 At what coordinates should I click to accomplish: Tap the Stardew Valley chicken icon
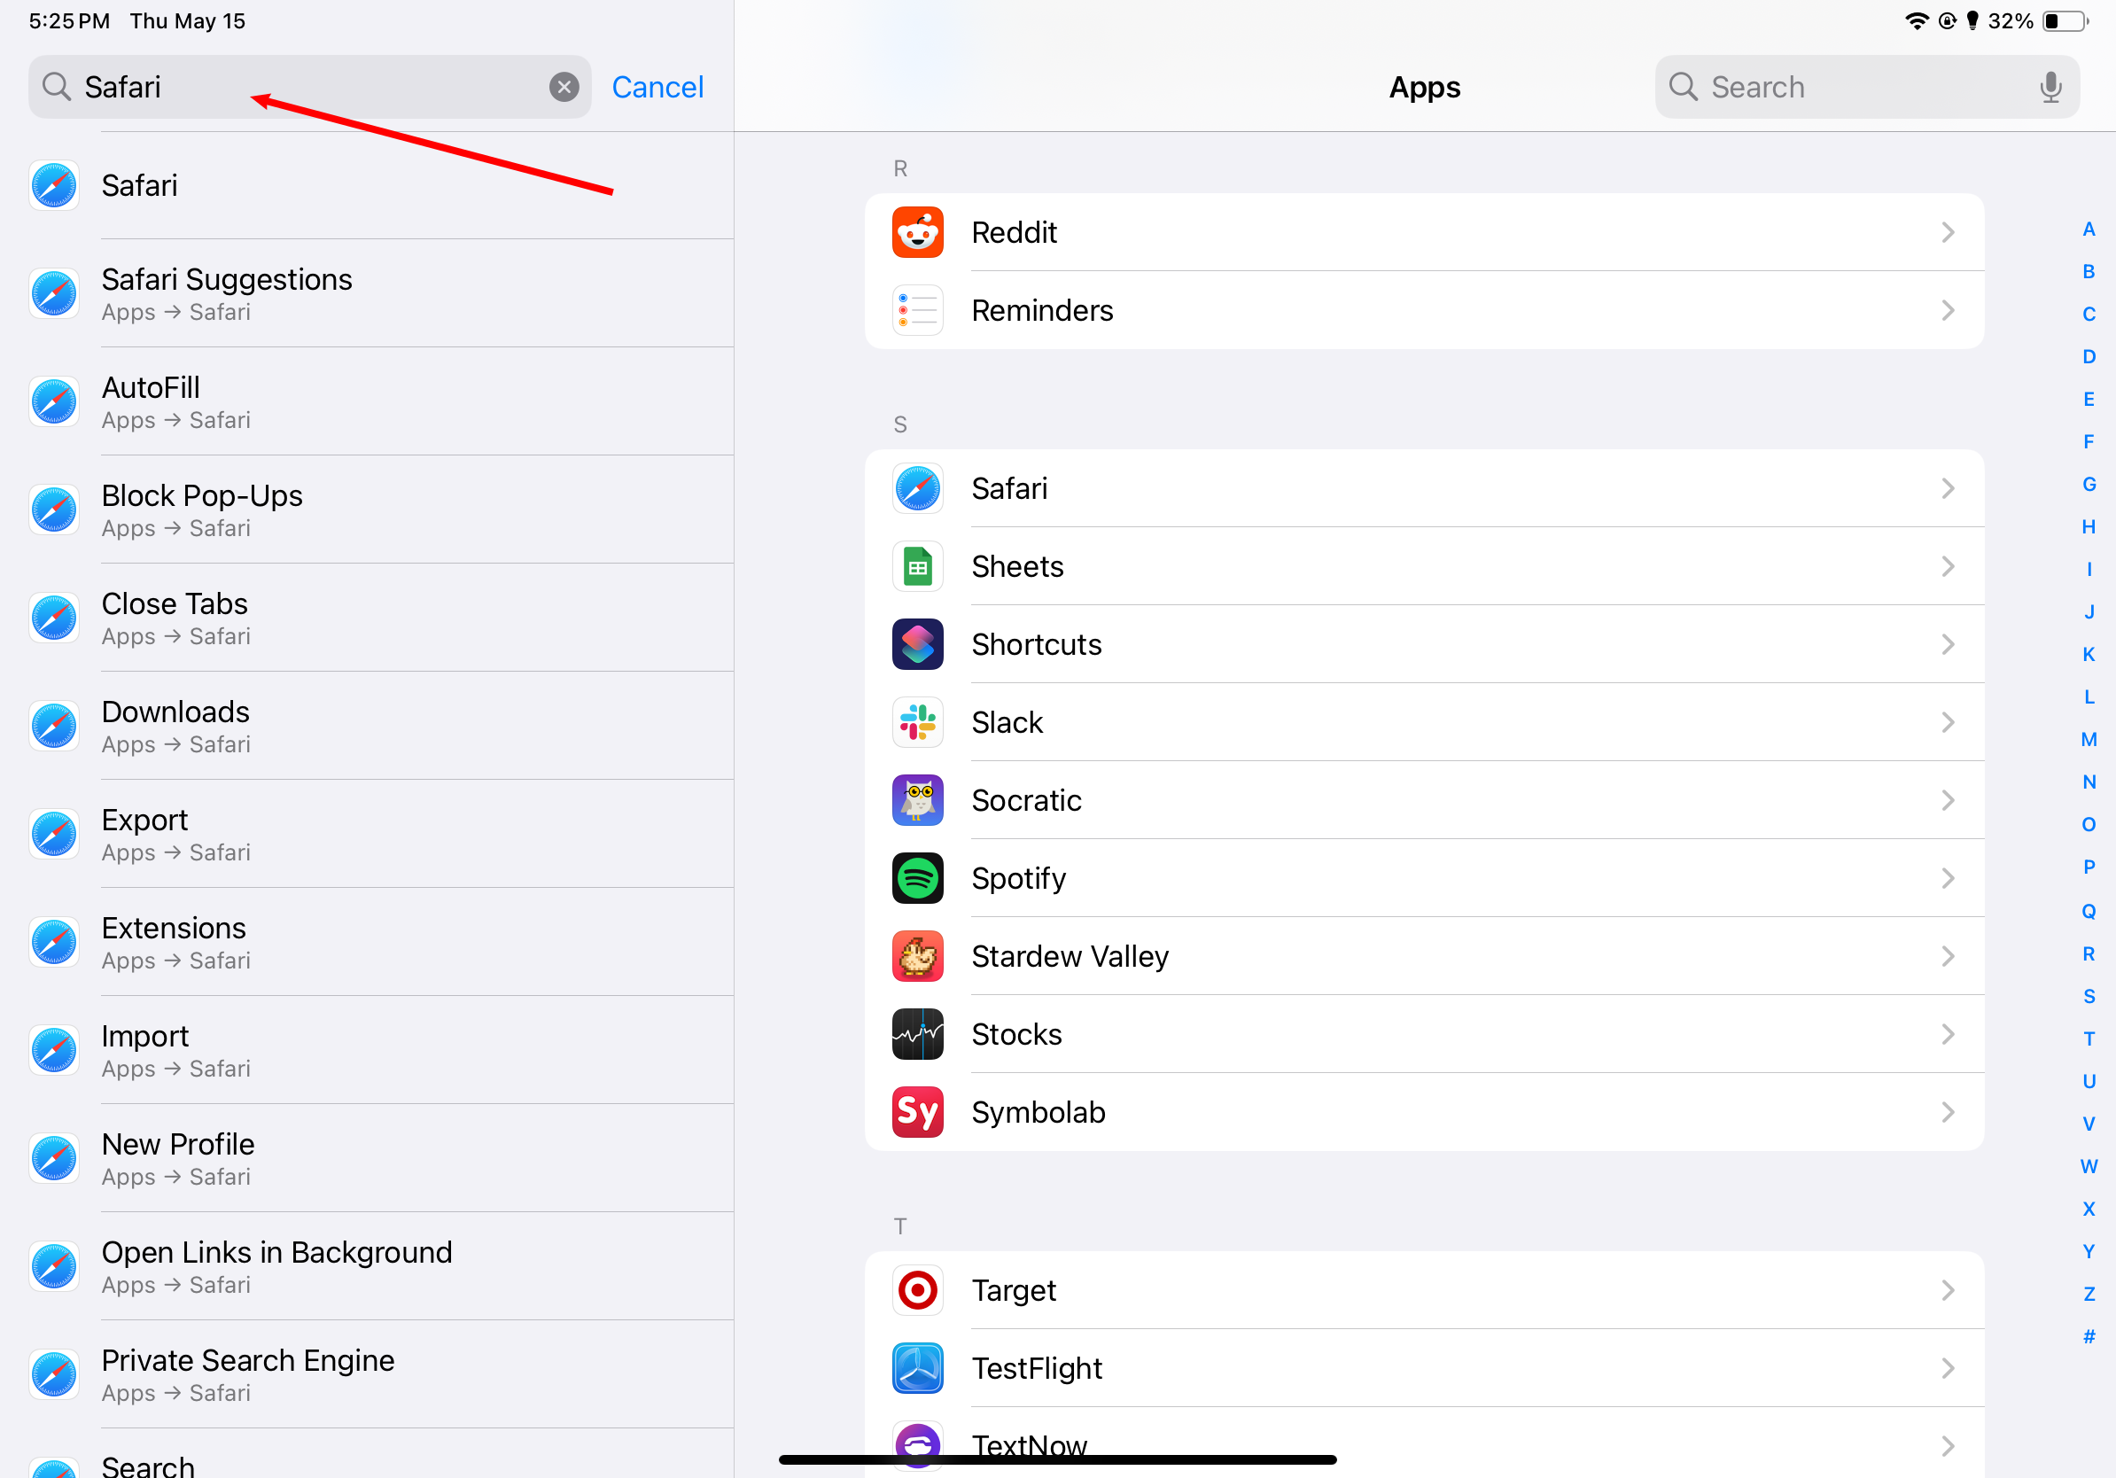pyautogui.click(x=917, y=956)
